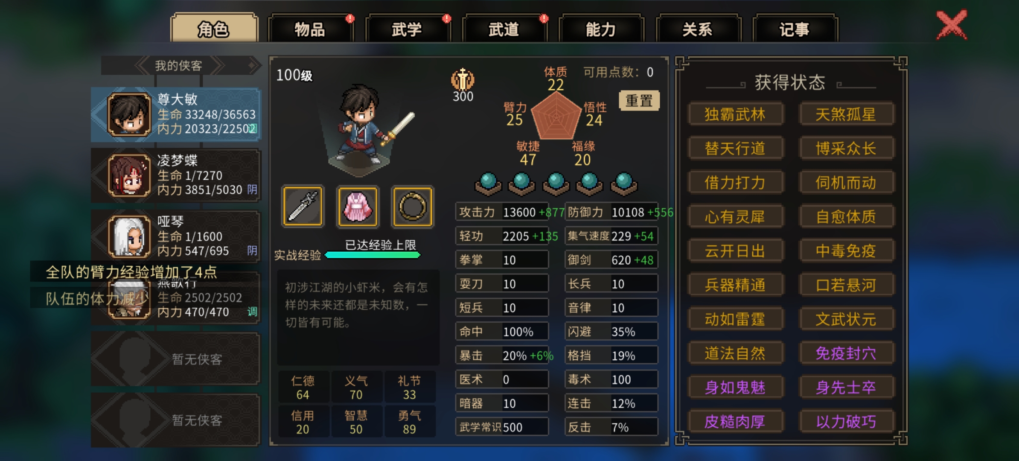Click the 实战经验 experience progress bar

[x=372, y=255]
